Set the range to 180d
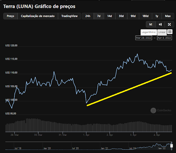This screenshot has width=176, height=153. click(145, 16)
